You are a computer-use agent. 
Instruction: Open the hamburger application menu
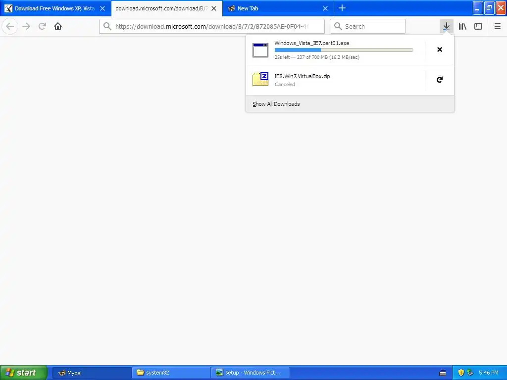click(x=497, y=26)
